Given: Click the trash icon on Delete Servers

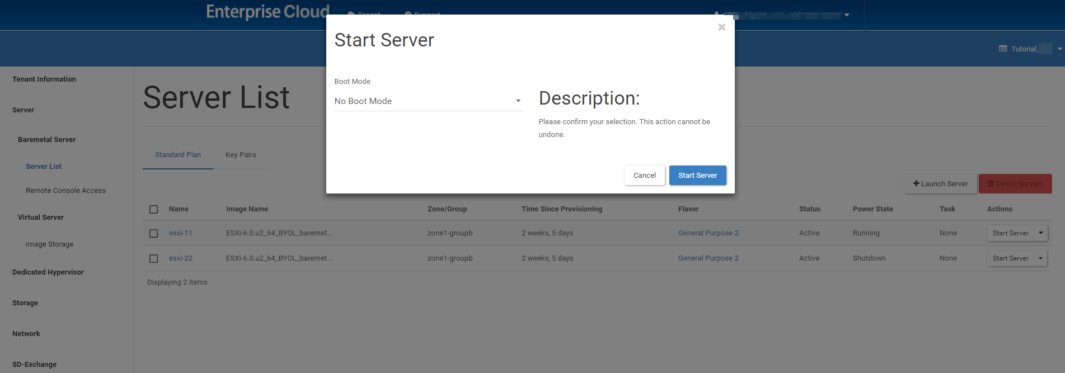Looking at the screenshot, I should (991, 184).
